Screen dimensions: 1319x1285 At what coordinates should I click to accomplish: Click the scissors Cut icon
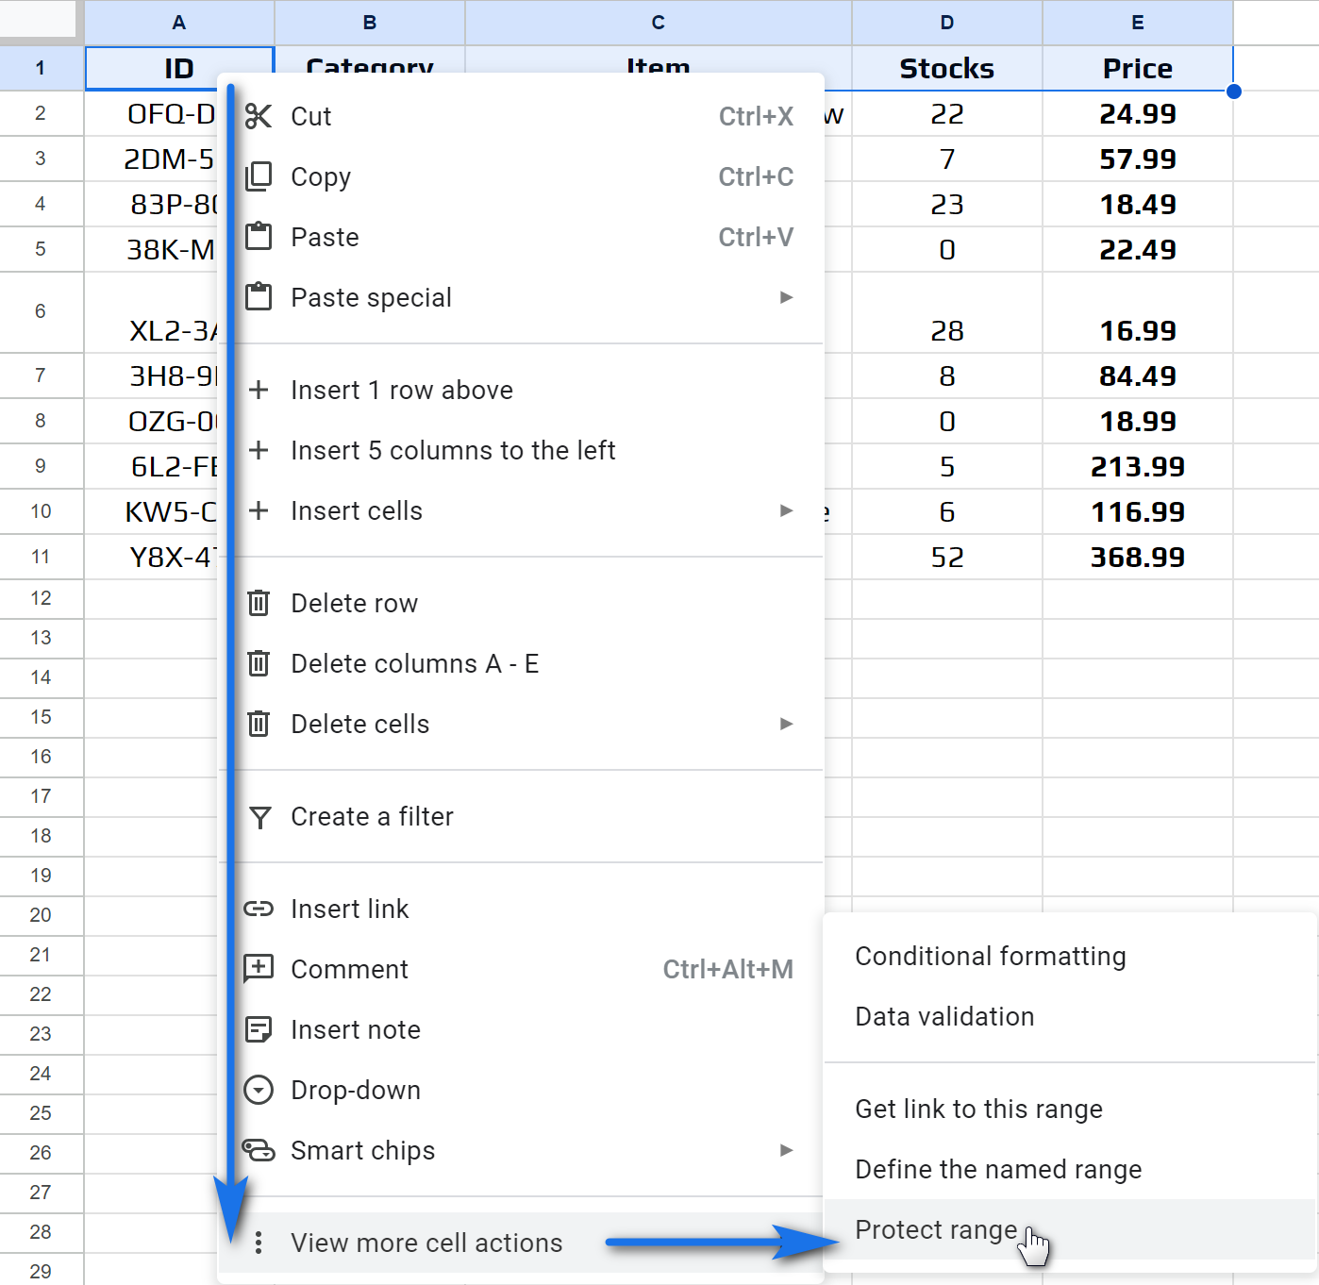pos(259,116)
